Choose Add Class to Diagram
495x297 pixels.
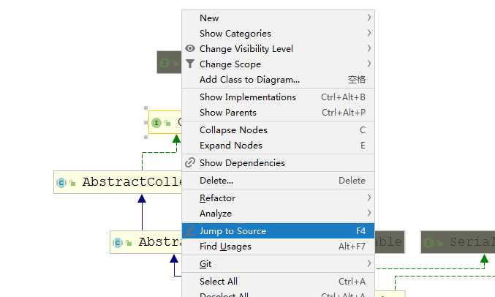(x=278, y=79)
